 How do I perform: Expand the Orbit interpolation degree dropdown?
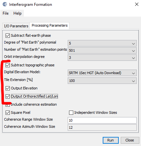click(102, 58)
